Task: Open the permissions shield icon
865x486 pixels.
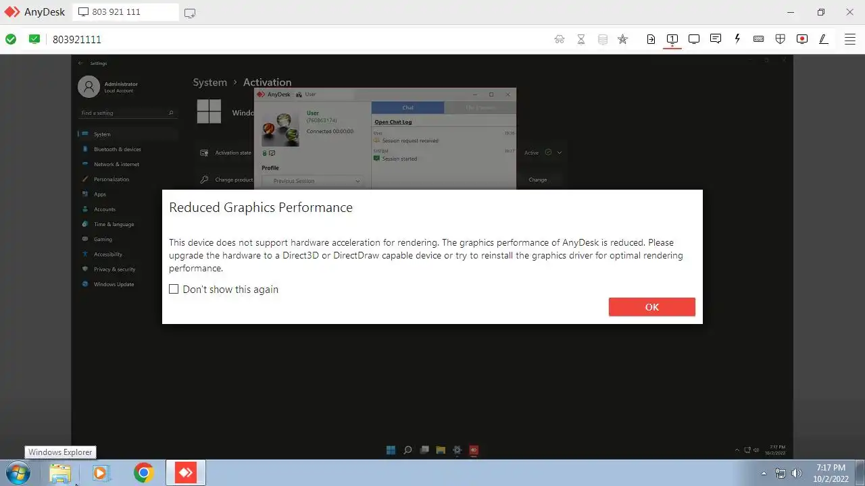Action: 781,39
